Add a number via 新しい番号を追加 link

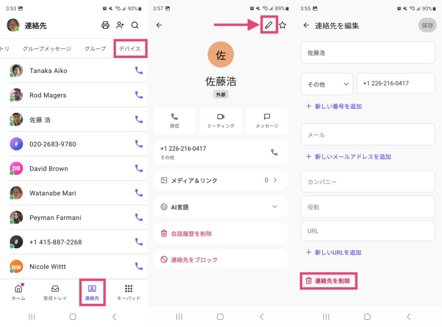[x=334, y=106]
